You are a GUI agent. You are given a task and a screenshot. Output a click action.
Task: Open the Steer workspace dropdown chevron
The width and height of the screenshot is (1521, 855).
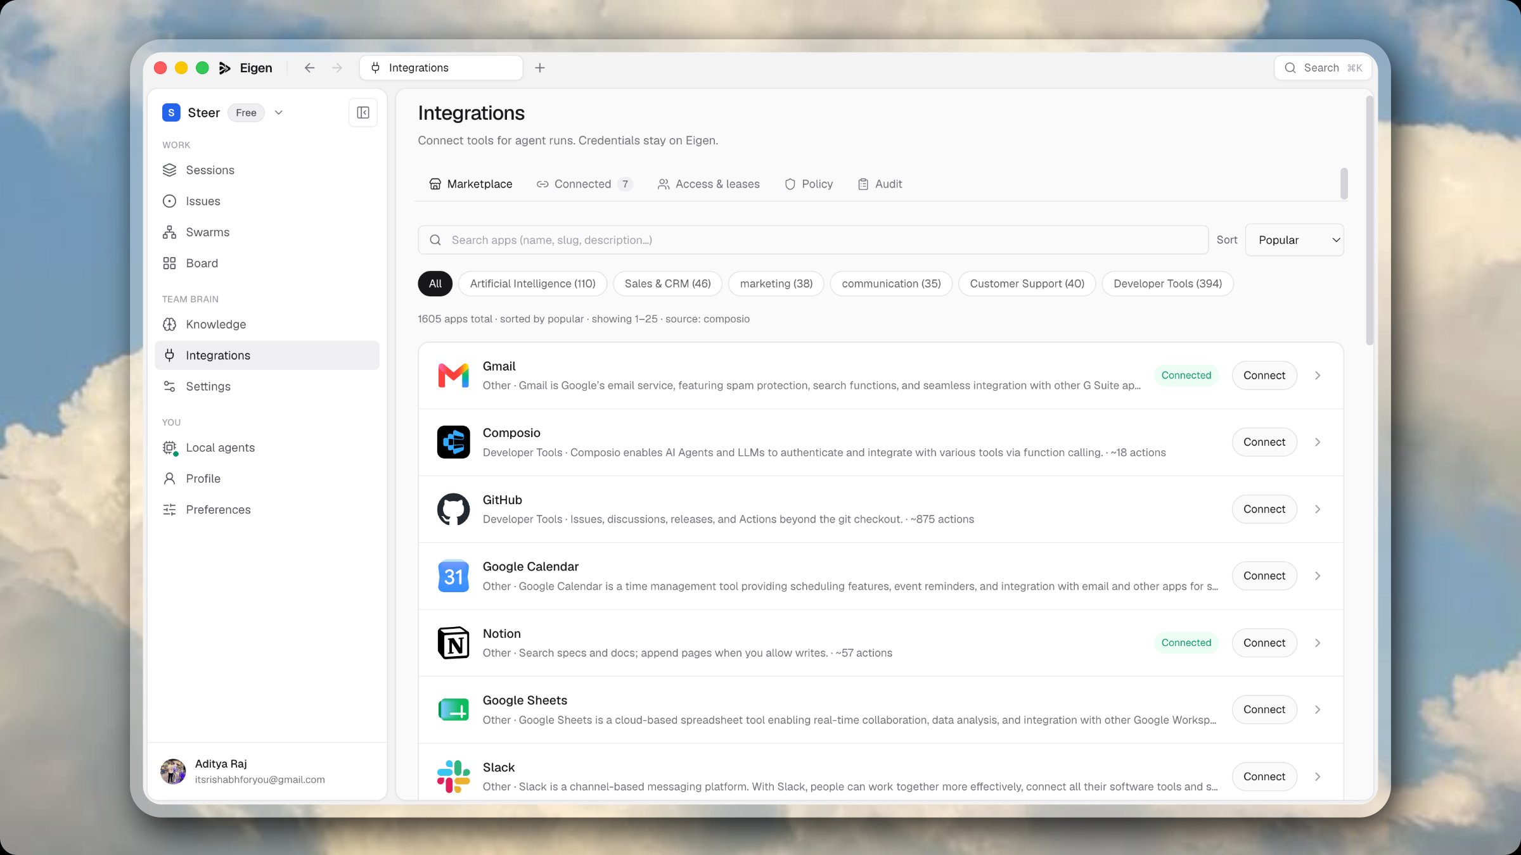(279, 113)
